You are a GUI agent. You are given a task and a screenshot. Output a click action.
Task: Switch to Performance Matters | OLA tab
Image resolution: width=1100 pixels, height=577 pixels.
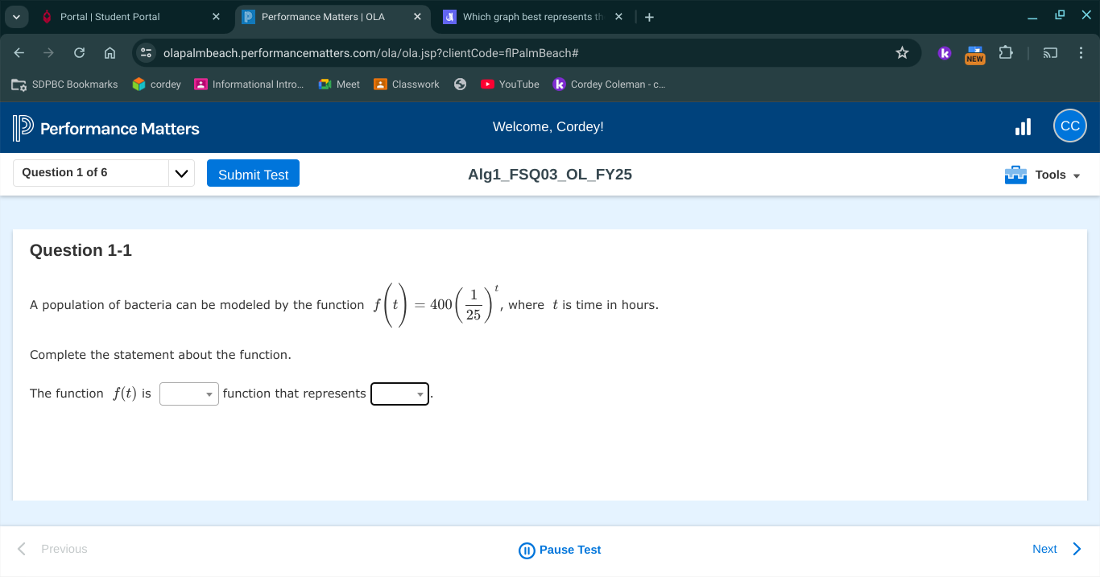(333, 17)
